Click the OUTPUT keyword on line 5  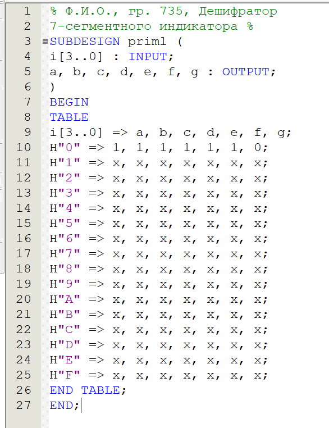pos(245,72)
